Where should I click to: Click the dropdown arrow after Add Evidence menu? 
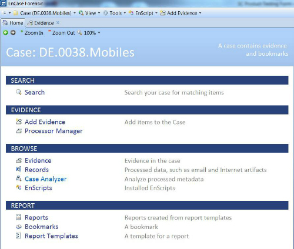coord(200,13)
